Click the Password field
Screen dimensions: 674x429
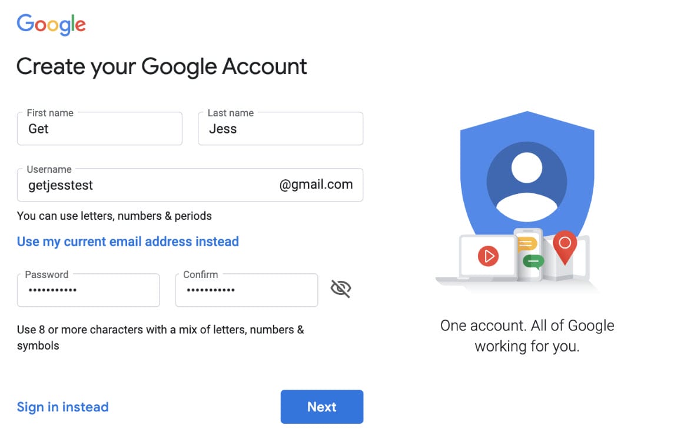point(88,290)
